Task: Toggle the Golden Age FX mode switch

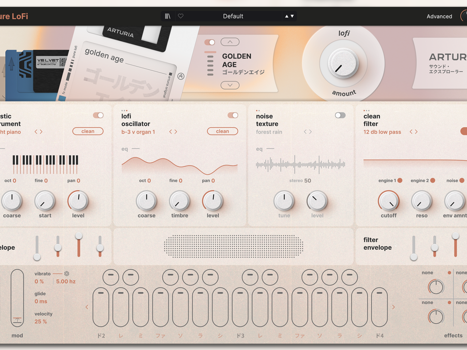Action: tap(209, 42)
